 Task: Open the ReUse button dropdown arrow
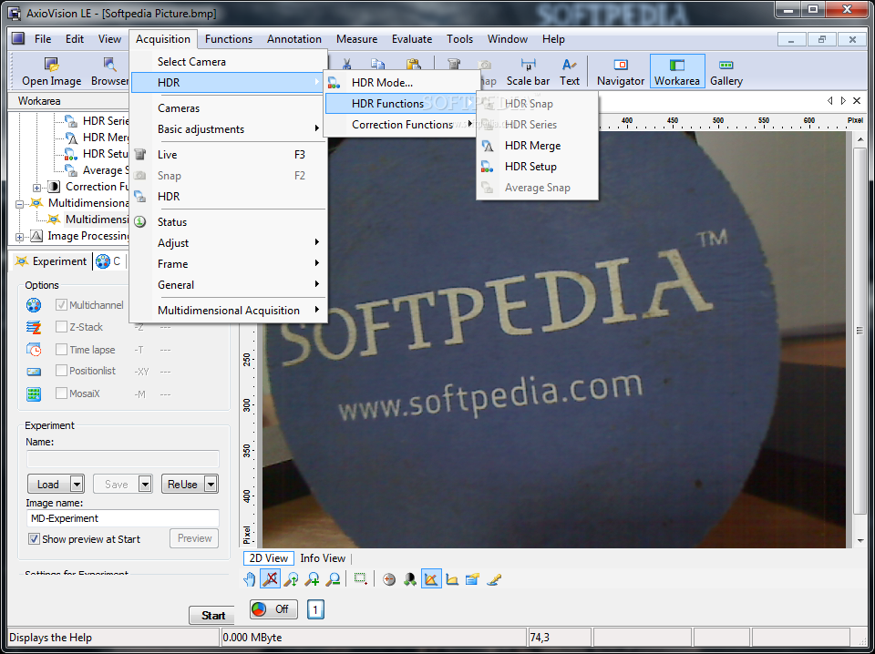point(211,484)
